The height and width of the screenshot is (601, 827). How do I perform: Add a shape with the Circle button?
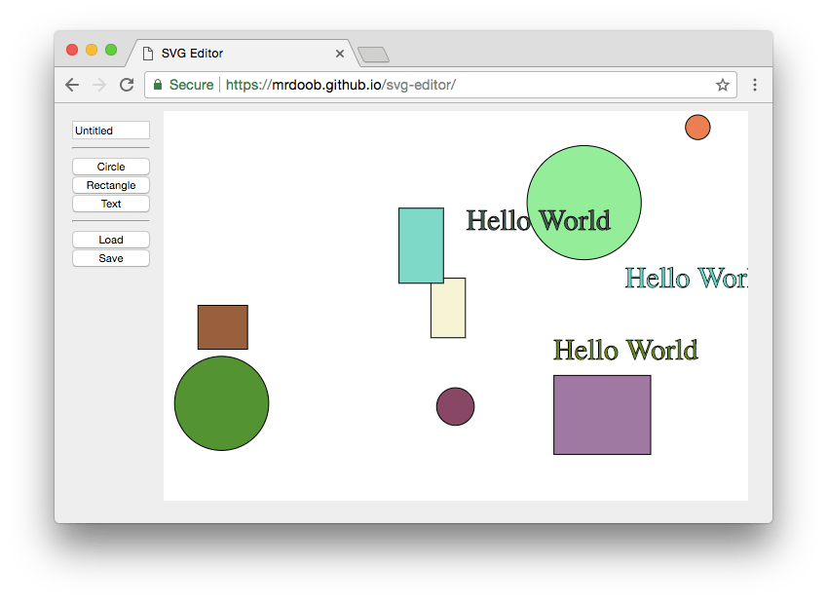point(110,166)
